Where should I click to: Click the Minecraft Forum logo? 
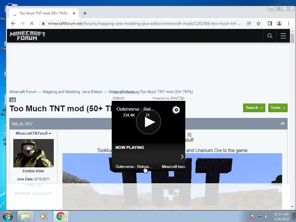click(x=27, y=36)
